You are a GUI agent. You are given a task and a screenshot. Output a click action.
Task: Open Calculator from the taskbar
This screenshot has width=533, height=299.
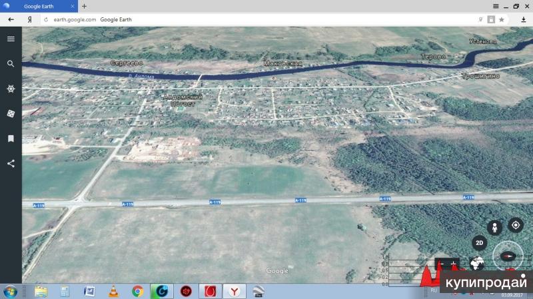click(x=65, y=292)
